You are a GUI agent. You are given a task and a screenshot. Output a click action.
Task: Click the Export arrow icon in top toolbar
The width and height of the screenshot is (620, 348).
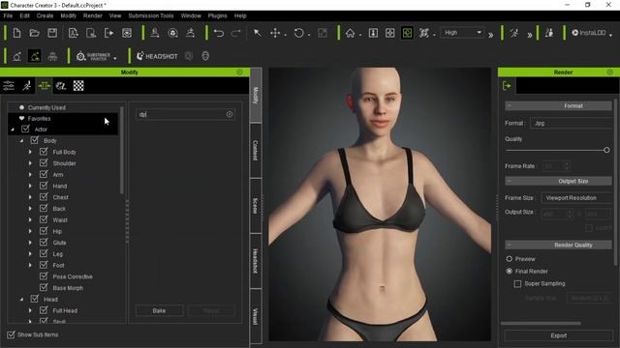click(x=108, y=33)
